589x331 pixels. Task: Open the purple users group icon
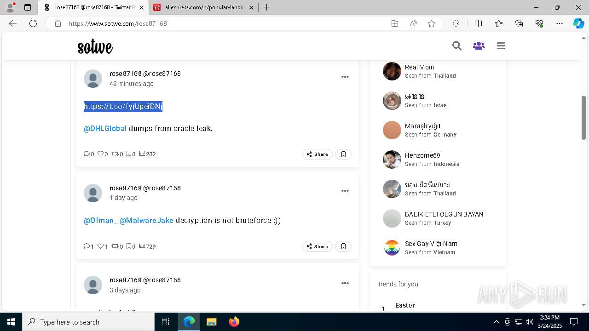click(479, 46)
